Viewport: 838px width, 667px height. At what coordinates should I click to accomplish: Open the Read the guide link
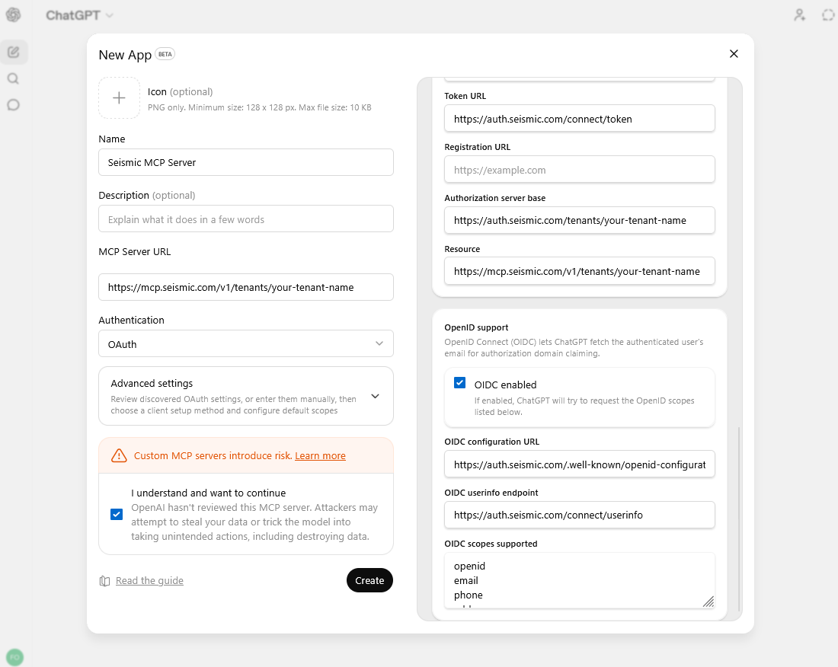click(x=149, y=580)
